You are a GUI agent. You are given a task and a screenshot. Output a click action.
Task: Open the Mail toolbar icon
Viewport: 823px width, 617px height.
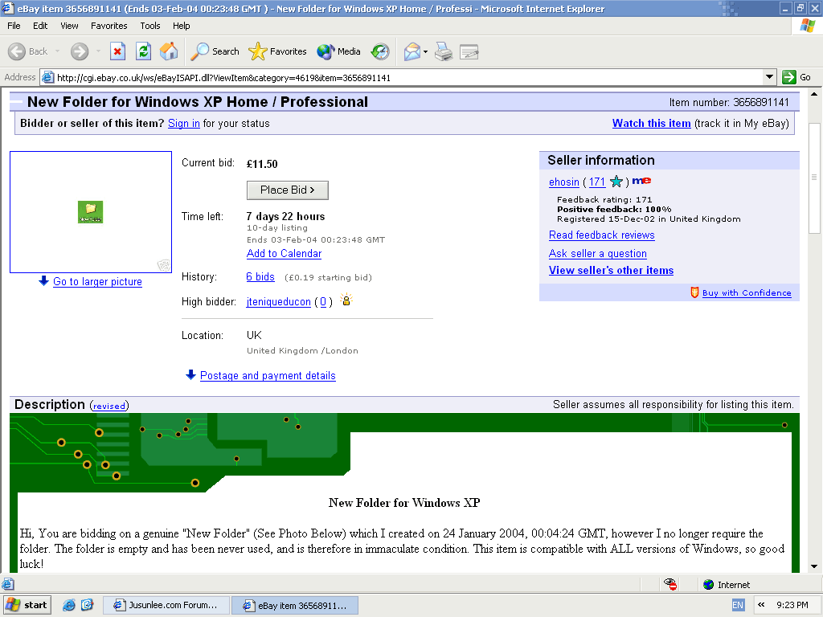pos(412,51)
